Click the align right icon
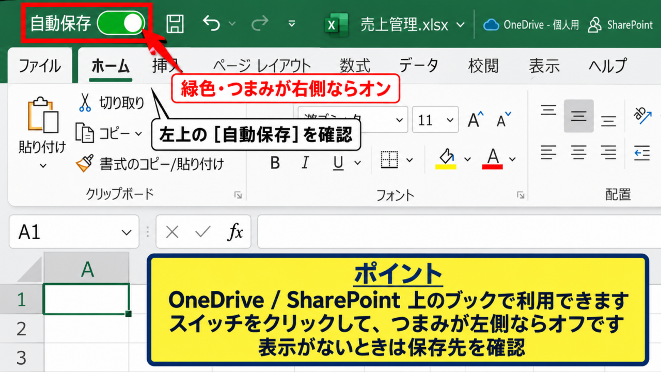Image resolution: width=661 pixels, height=372 pixels. [609, 153]
